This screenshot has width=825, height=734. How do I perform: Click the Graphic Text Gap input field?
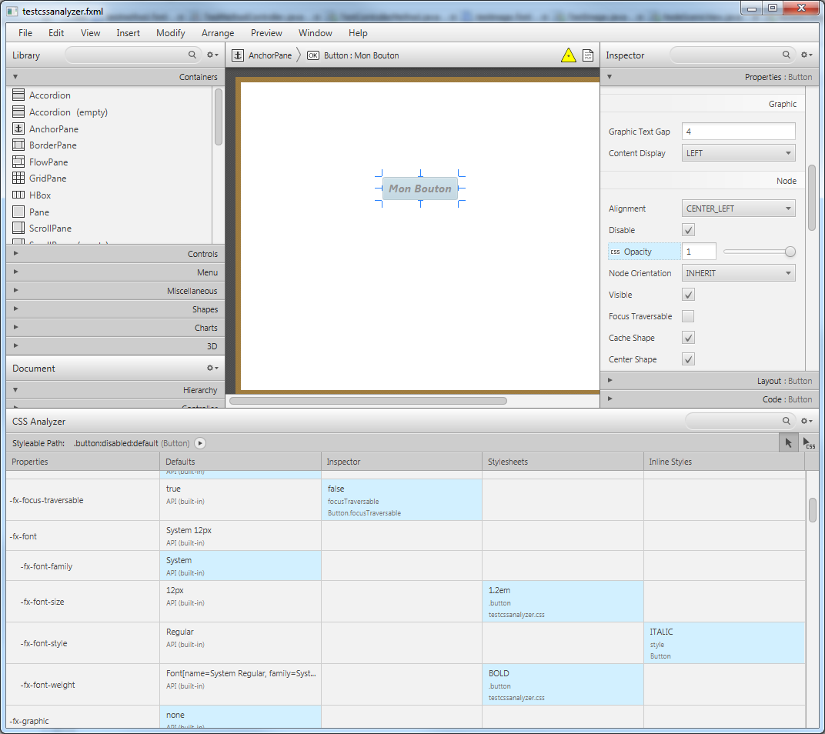[x=738, y=132]
